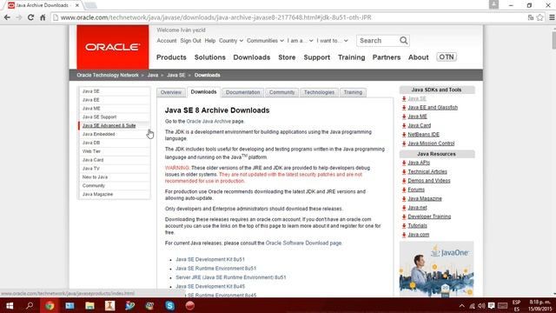Switch to the Documentation tab

click(243, 92)
